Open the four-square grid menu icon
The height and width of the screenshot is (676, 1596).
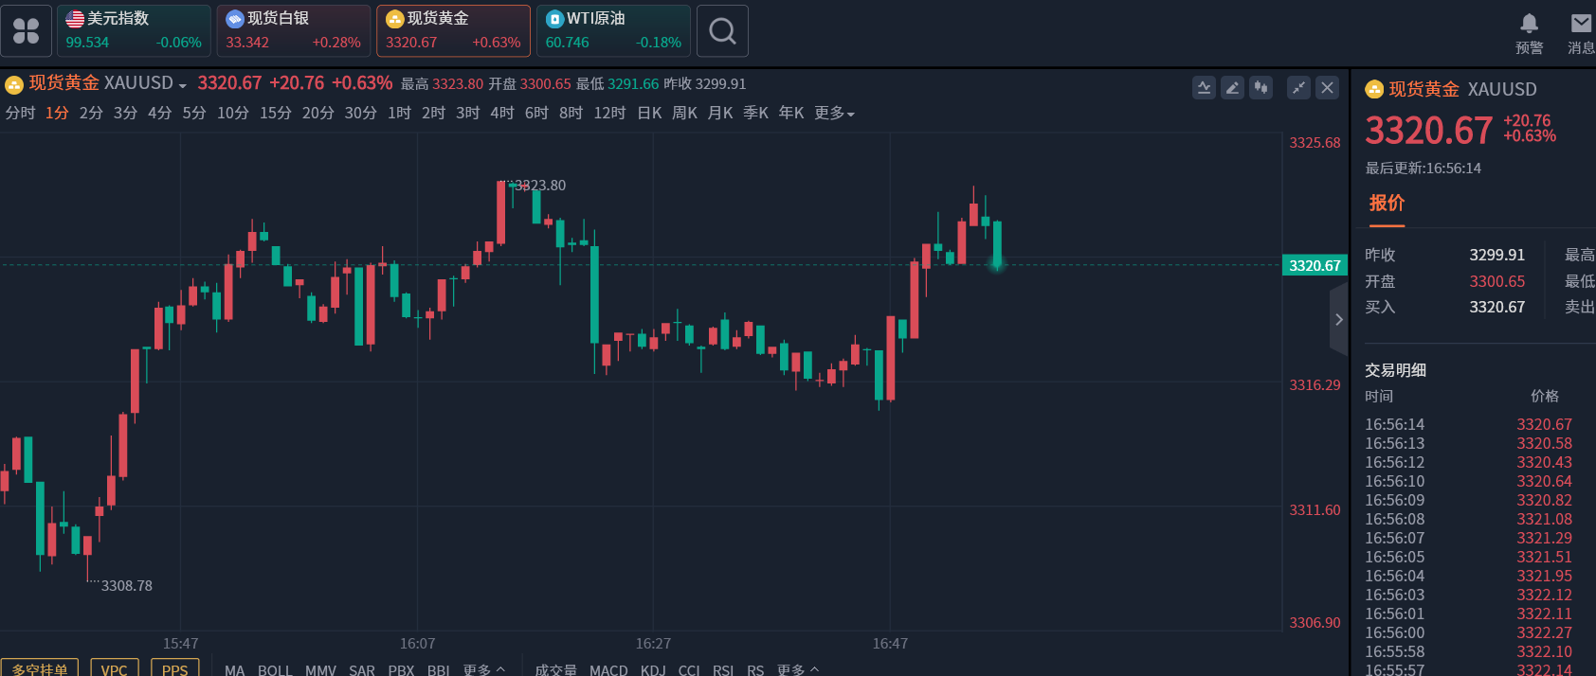[27, 31]
